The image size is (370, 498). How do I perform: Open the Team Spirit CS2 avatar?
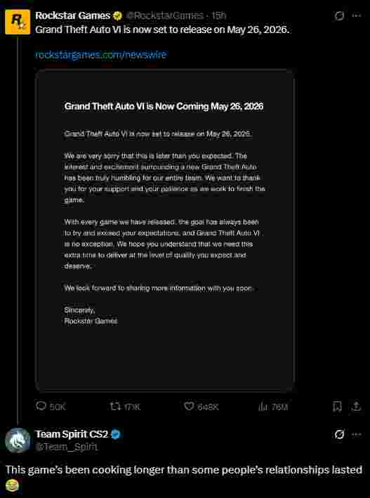[18, 440]
